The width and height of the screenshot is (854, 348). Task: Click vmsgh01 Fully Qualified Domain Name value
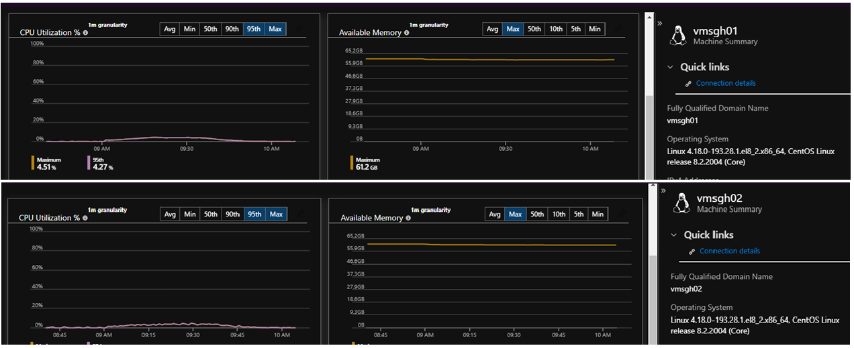[x=683, y=121]
